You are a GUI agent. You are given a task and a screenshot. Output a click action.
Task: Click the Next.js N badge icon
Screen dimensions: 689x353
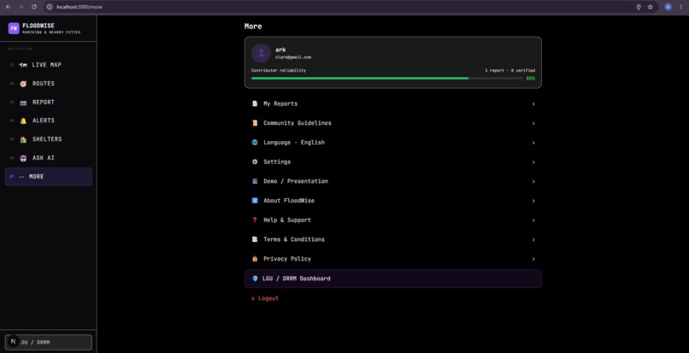pos(13,342)
